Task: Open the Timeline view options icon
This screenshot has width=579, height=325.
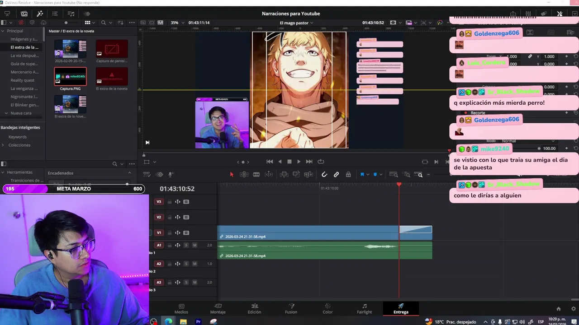Action: tap(147, 175)
